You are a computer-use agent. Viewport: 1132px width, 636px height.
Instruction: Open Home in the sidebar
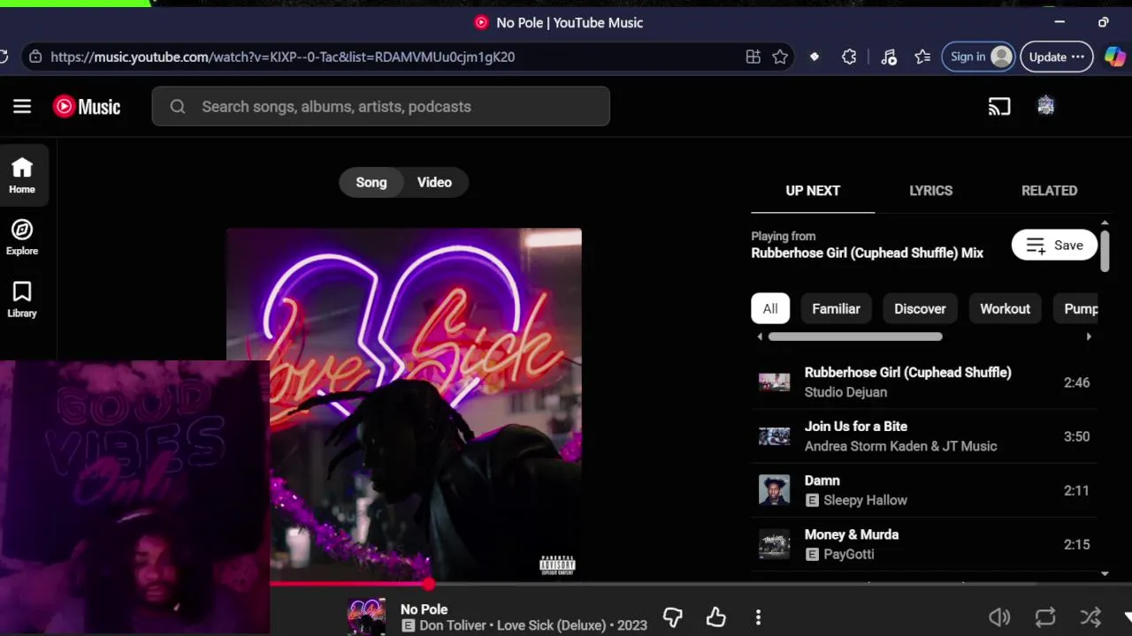[22, 175]
